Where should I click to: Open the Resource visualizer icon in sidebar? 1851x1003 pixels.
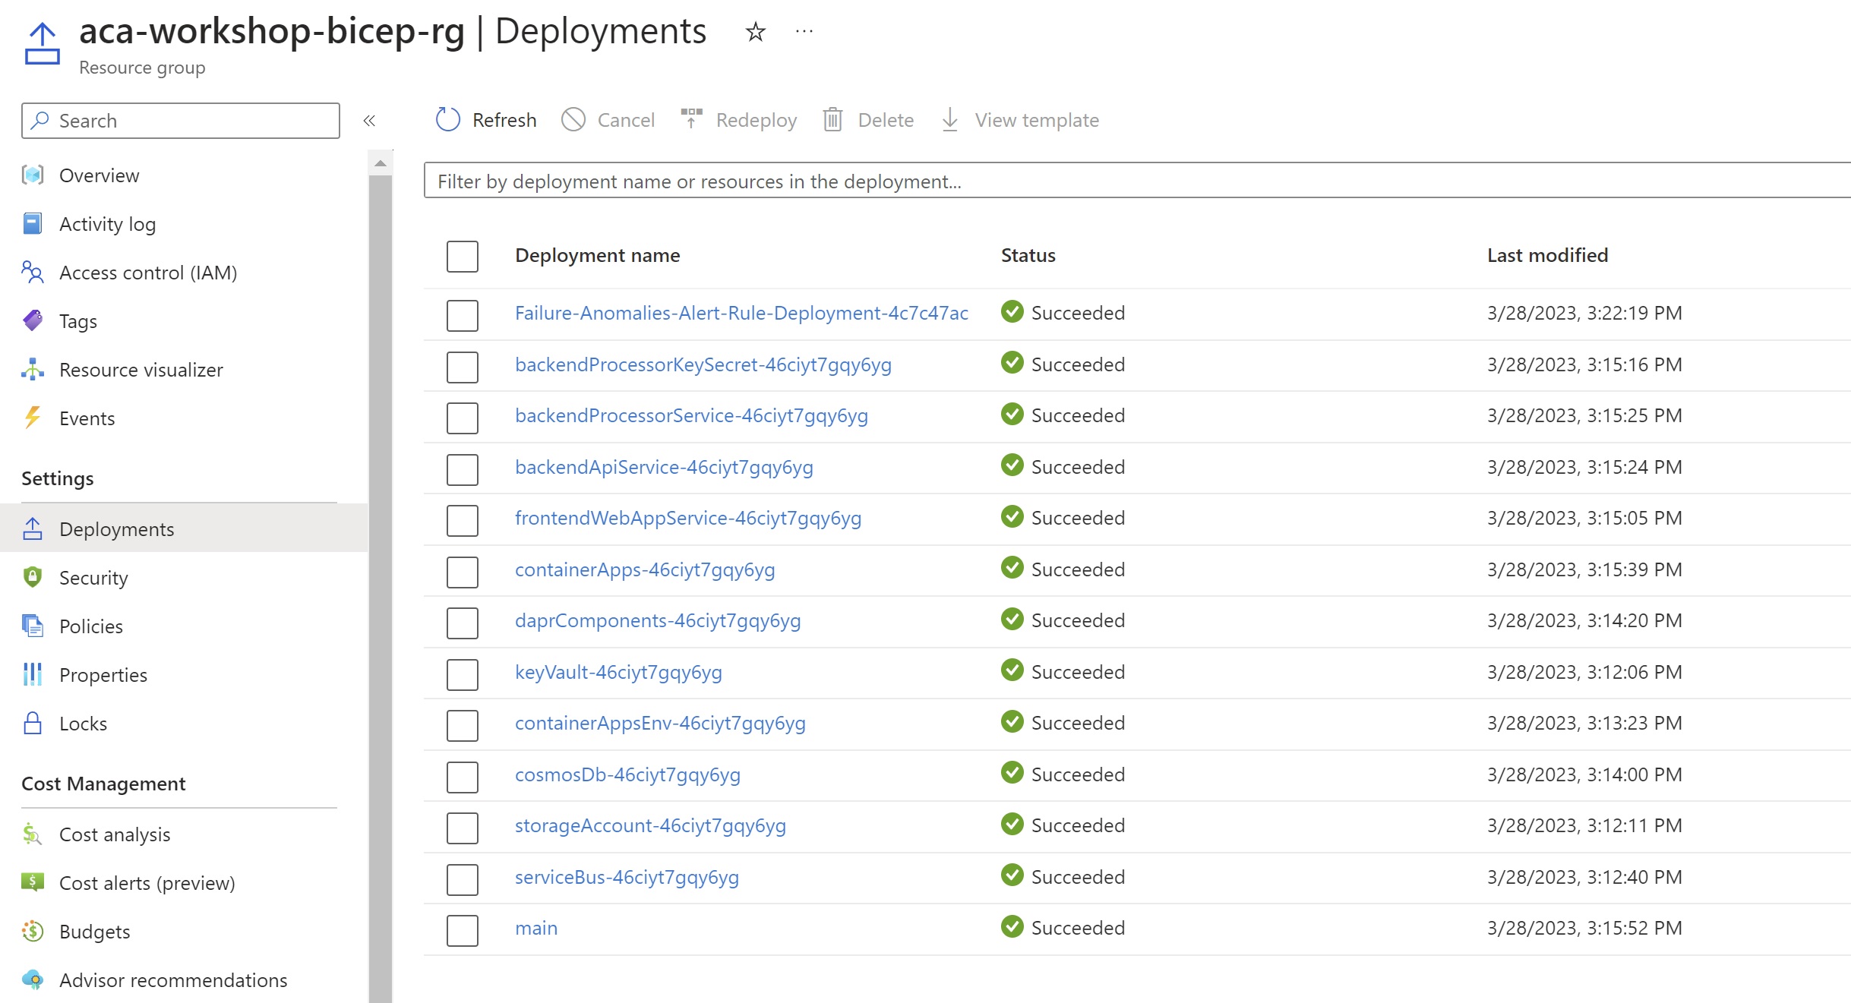(x=33, y=370)
